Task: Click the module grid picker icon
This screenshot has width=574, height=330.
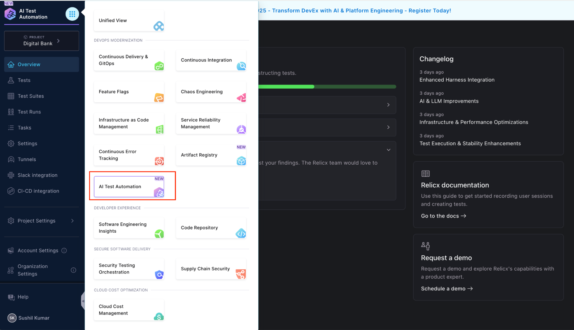Action: (72, 14)
